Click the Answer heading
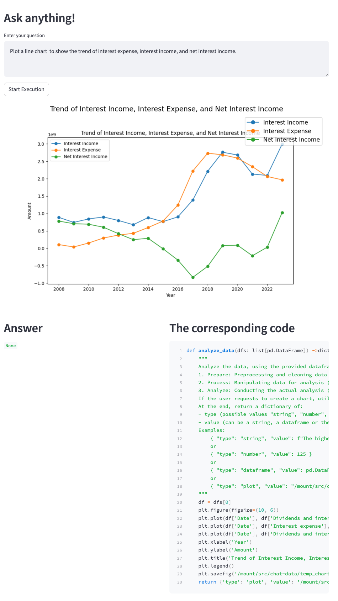338x601 pixels. (23, 328)
